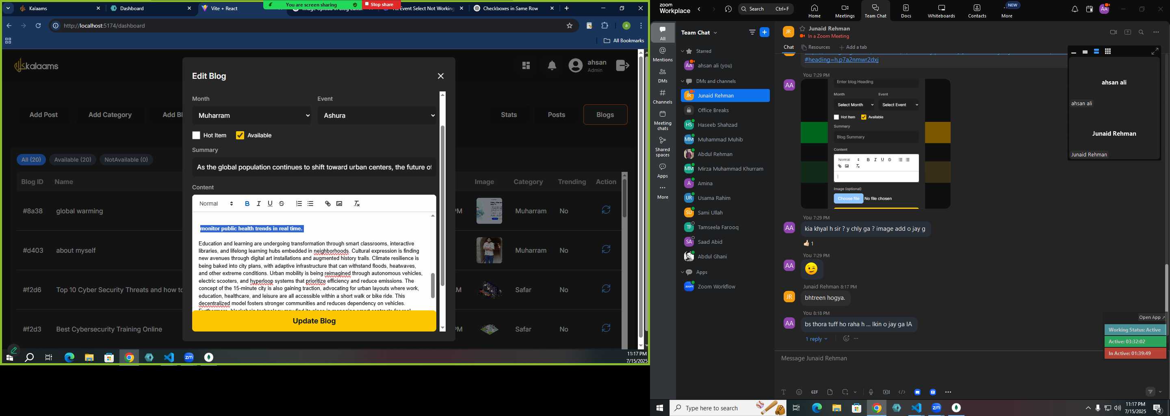This screenshot has height=416, width=1170.
Task: Open the Month dropdown showing Muharram
Action: (251, 115)
